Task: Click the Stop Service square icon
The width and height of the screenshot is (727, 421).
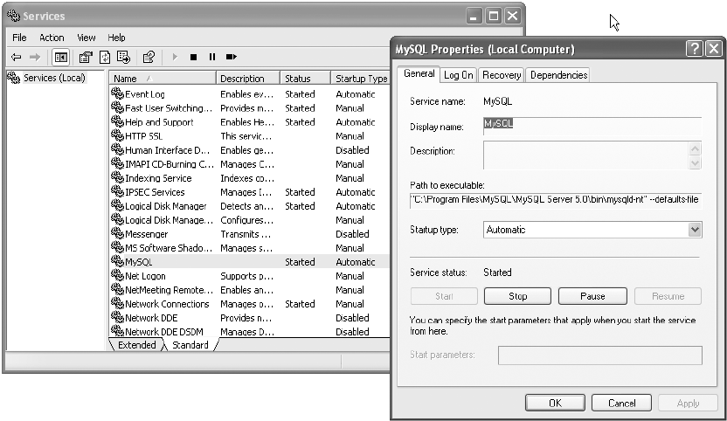Action: (x=193, y=57)
